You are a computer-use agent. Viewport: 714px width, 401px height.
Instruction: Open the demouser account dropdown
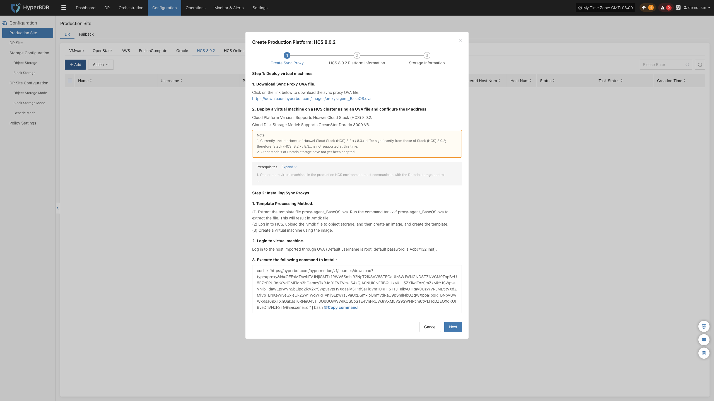[696, 8]
